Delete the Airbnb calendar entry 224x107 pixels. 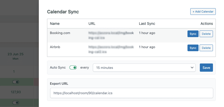[206, 48]
